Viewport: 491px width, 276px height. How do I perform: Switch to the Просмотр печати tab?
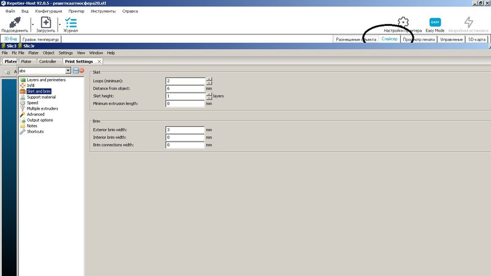coord(419,39)
